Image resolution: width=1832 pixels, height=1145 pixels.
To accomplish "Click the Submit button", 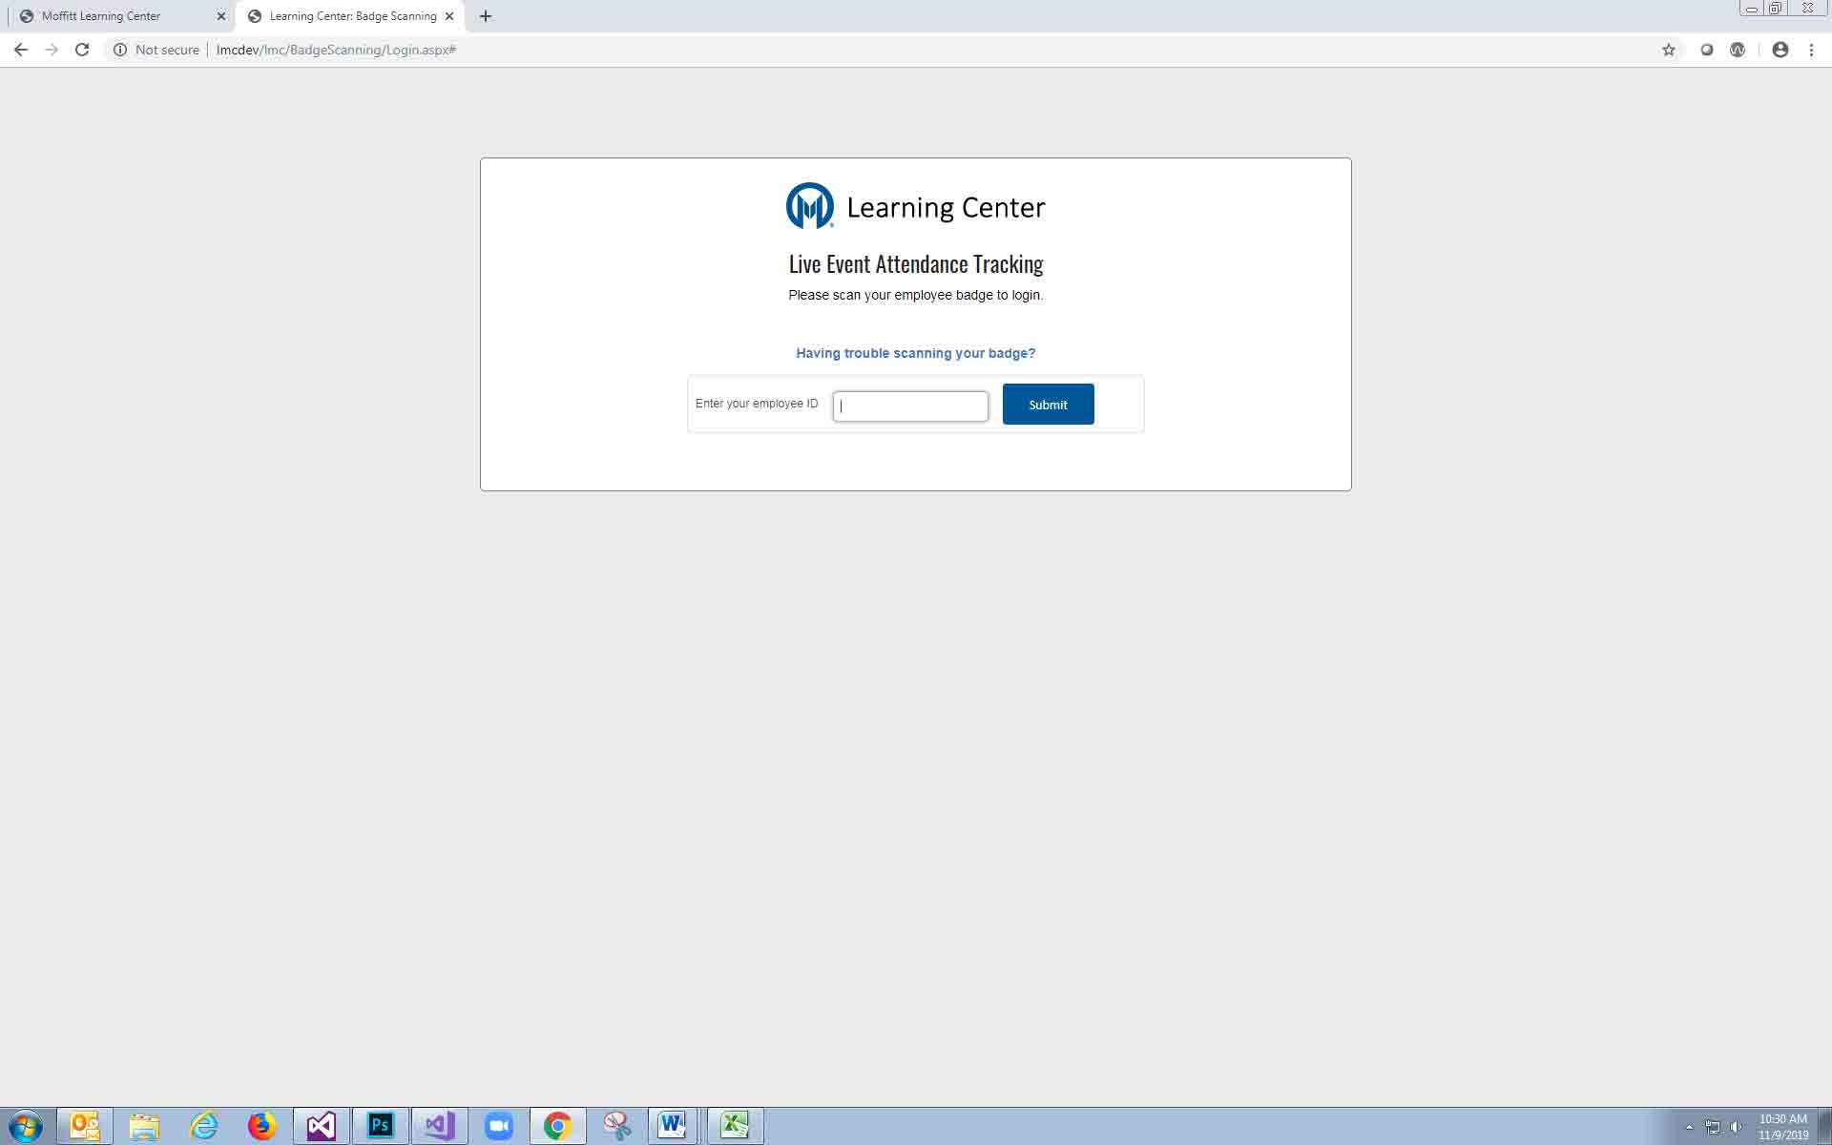I will pyautogui.click(x=1048, y=405).
